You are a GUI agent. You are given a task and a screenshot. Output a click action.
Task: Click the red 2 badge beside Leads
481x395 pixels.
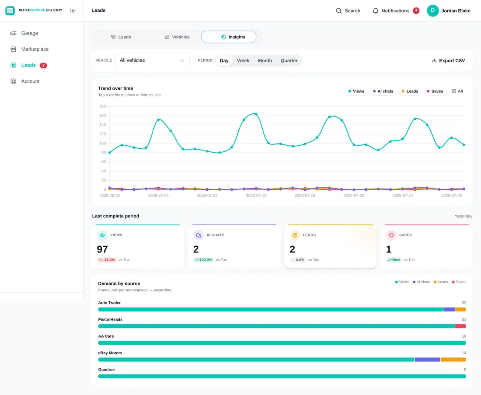tap(44, 65)
